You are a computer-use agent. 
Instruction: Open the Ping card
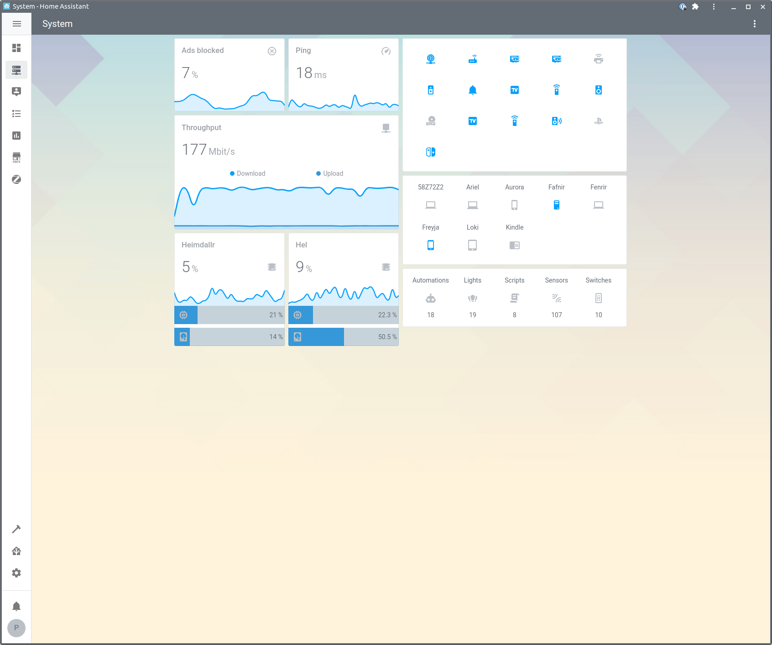344,74
